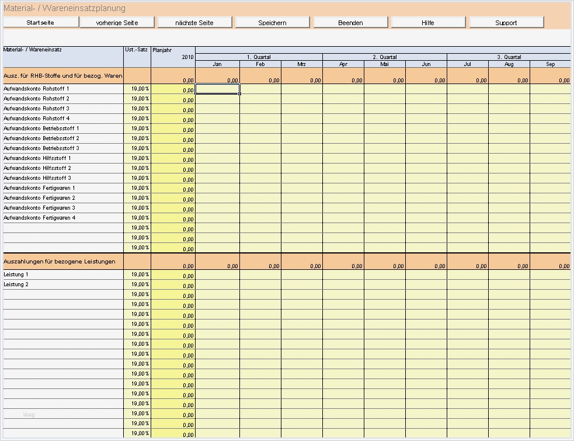Click the Aufwandskonto Betriebsstoff 3 label
This screenshot has height=441, width=574.
[x=41, y=148]
